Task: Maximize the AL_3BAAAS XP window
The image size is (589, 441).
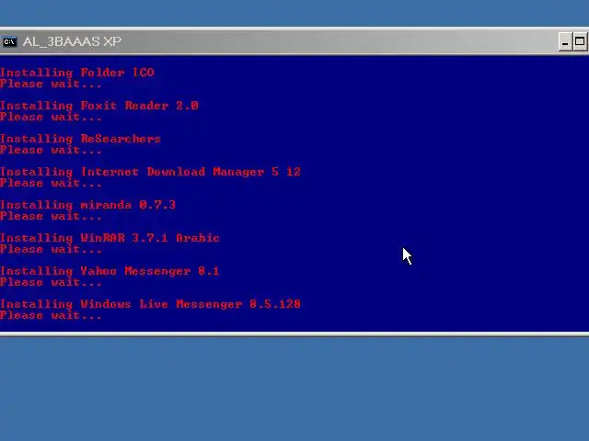Action: pyautogui.click(x=580, y=41)
